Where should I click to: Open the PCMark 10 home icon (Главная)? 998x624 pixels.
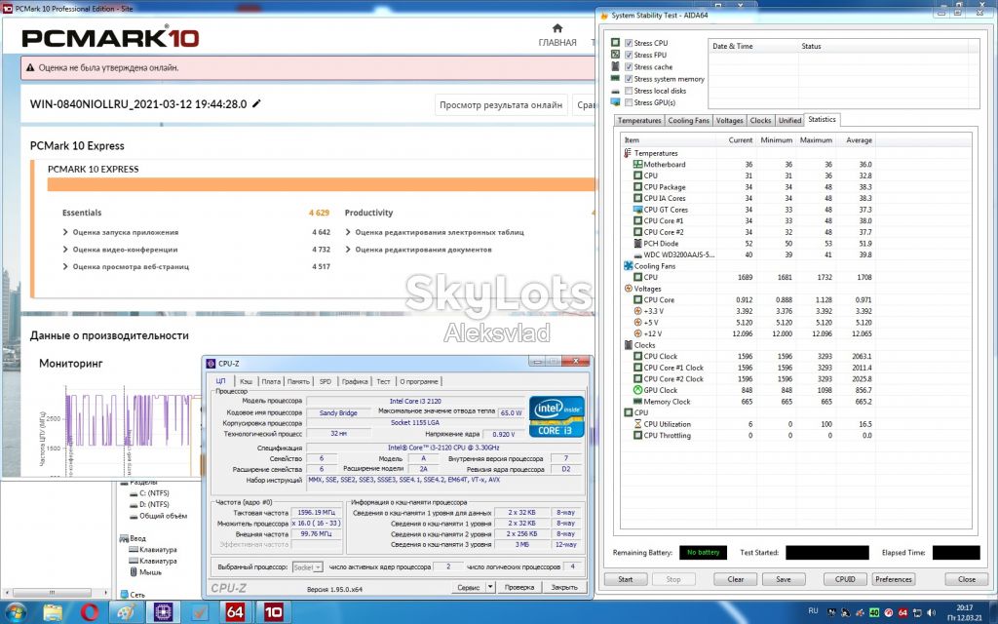(x=557, y=28)
